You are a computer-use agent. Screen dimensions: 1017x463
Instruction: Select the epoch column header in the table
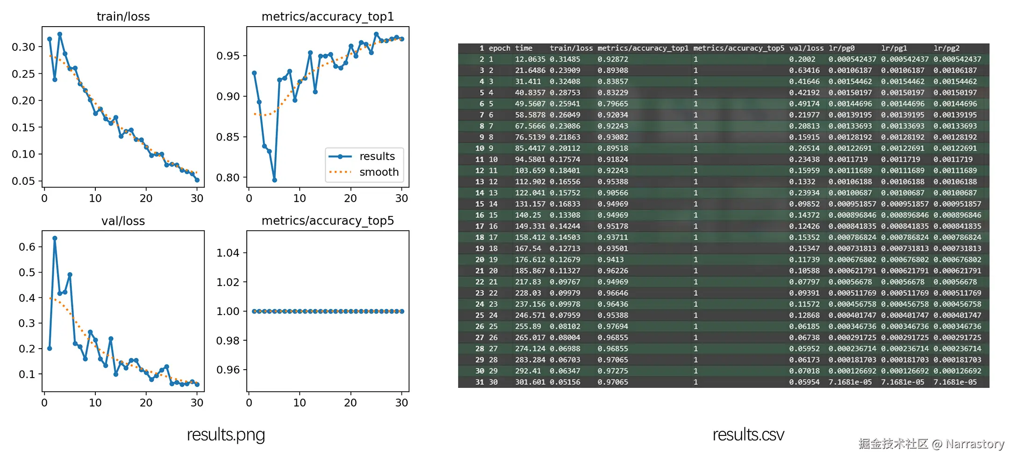499,48
